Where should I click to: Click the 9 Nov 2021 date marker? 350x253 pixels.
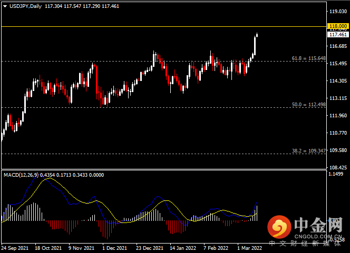click(82, 248)
